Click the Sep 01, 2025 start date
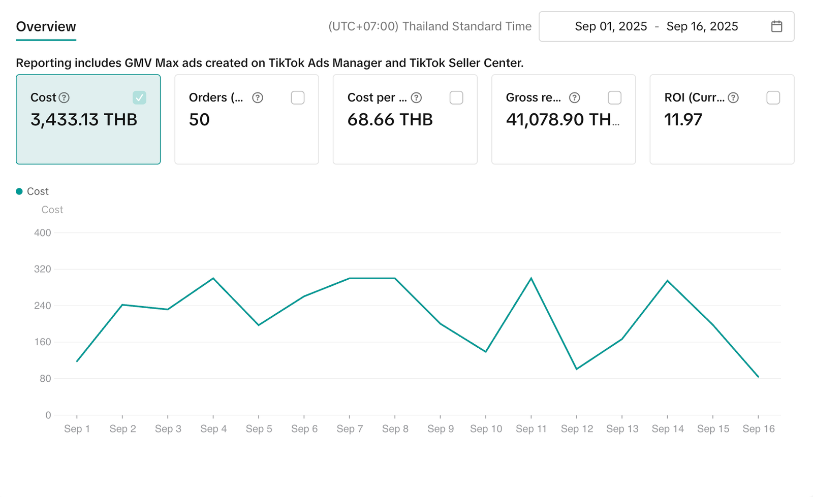 [x=611, y=26]
